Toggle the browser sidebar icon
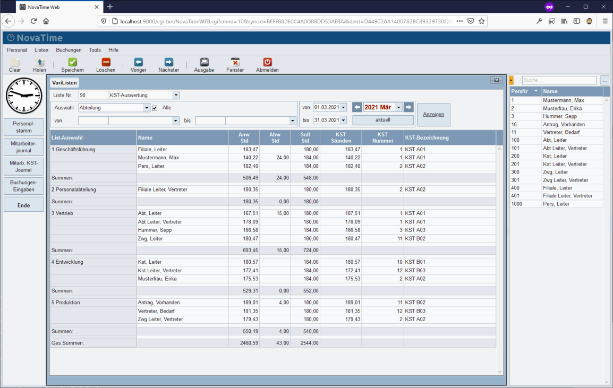Image resolution: width=613 pixels, height=388 pixels. click(x=577, y=21)
